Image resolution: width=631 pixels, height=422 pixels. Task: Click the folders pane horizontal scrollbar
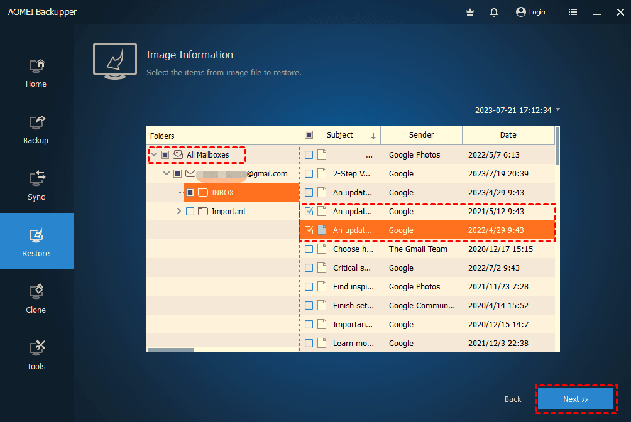pyautogui.click(x=171, y=350)
